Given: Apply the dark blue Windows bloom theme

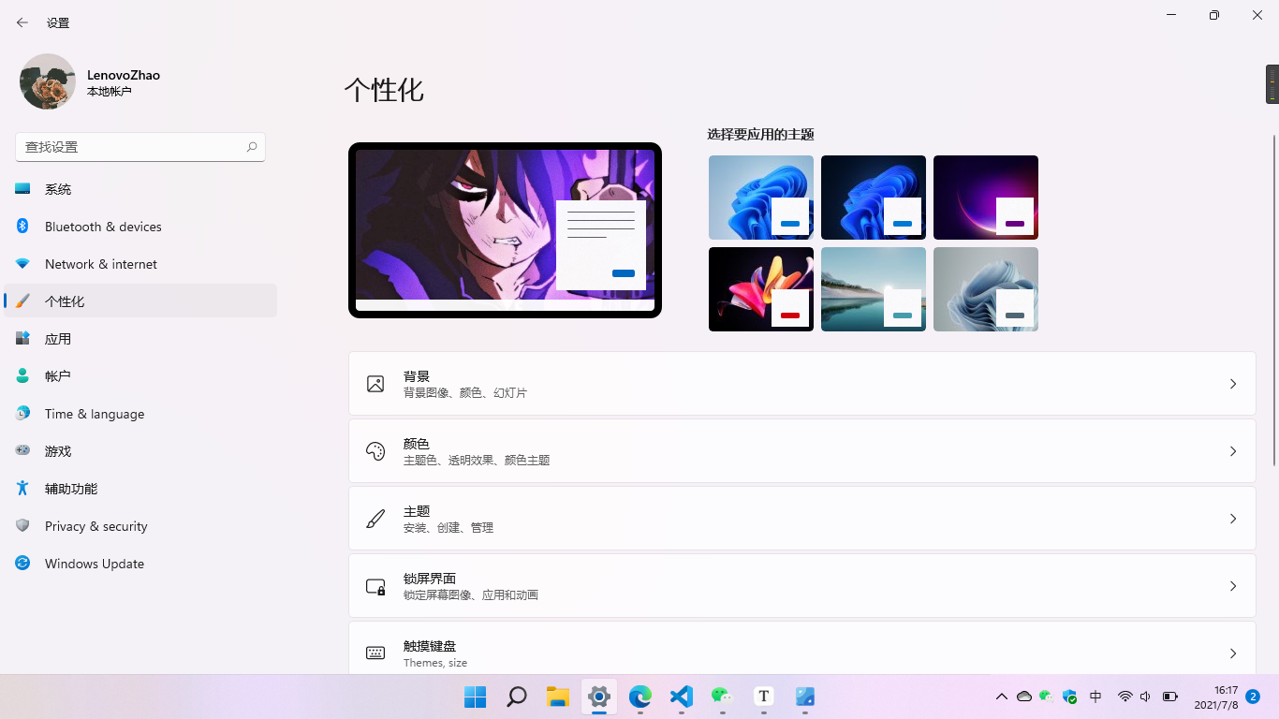Looking at the screenshot, I should (874, 198).
